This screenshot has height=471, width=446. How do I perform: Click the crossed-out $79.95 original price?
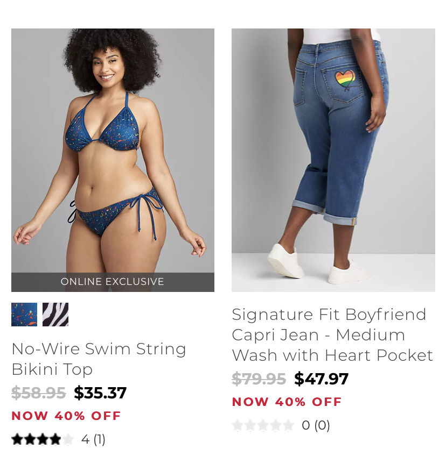259,379
